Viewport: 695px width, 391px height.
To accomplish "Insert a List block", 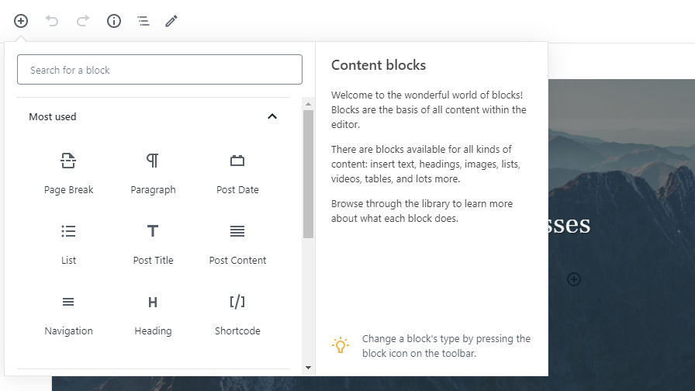I will click(69, 243).
